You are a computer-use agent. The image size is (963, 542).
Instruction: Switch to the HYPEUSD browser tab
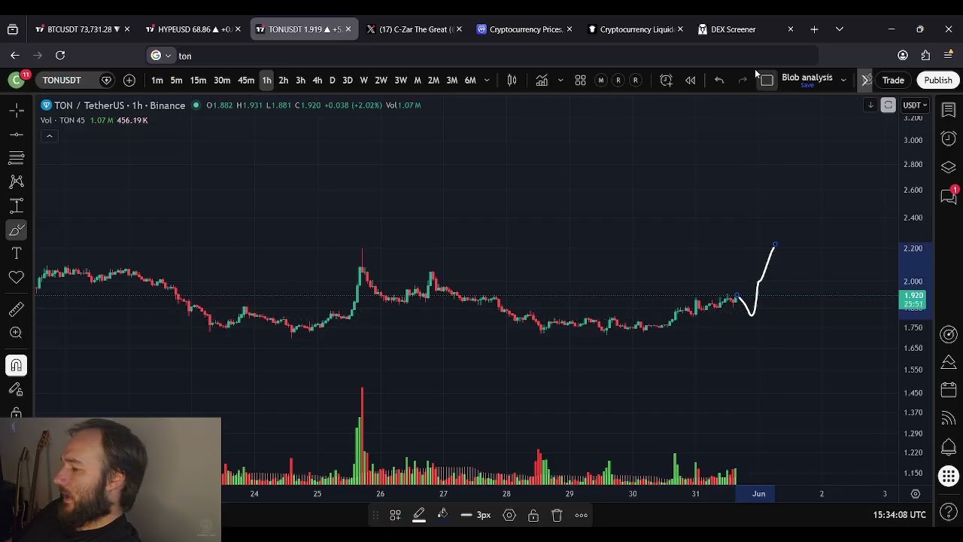point(193,29)
